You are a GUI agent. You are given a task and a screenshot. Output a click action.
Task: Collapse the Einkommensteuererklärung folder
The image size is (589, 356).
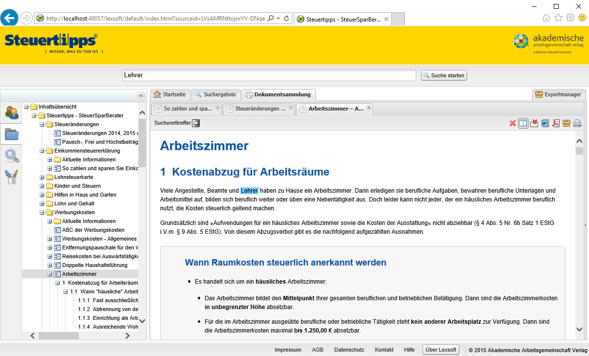tap(42, 151)
